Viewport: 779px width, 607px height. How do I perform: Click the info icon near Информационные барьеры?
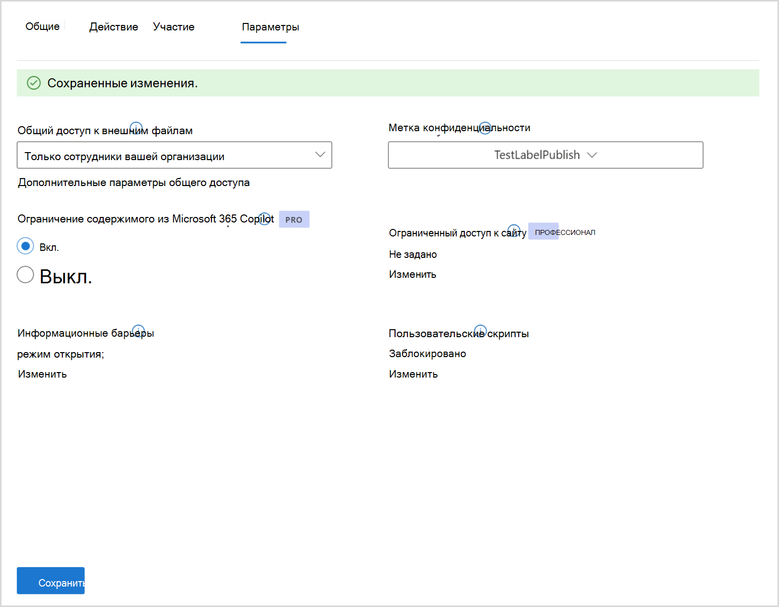pos(138,331)
